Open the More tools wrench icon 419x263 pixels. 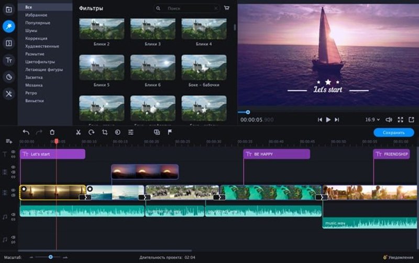(x=8, y=94)
